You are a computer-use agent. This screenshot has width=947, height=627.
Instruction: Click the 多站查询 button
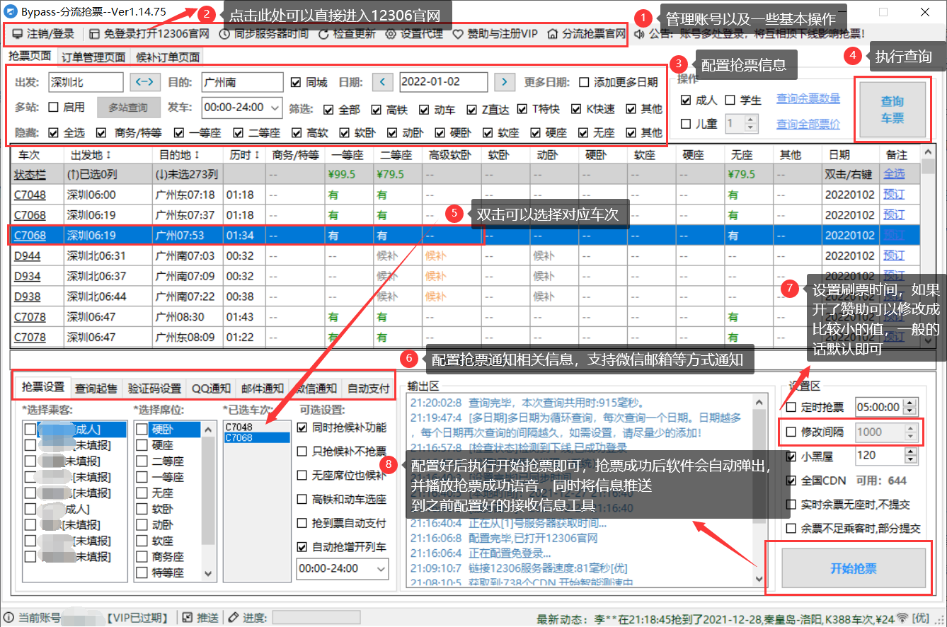(128, 108)
